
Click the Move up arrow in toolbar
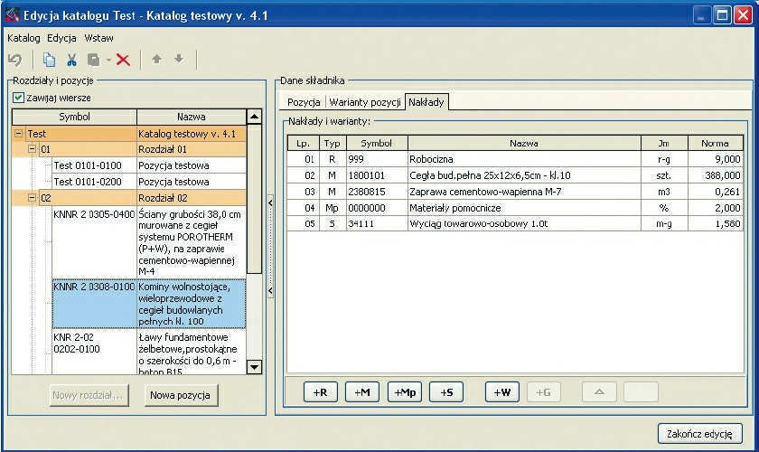coord(156,59)
